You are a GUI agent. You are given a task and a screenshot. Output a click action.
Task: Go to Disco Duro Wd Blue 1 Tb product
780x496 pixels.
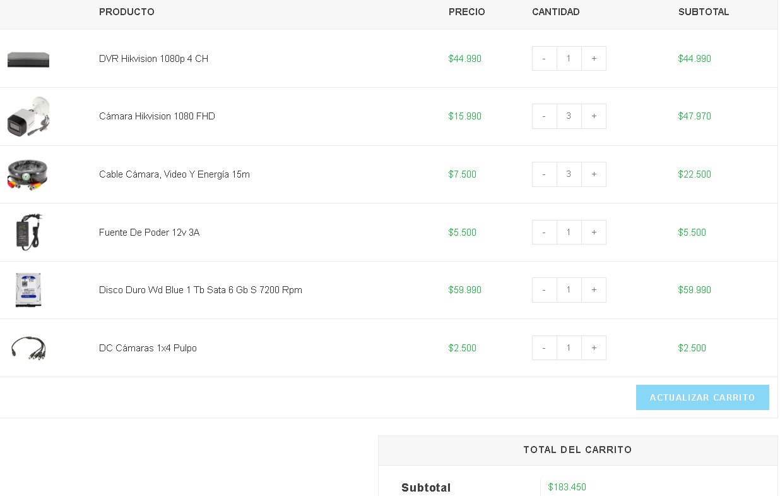pos(201,290)
